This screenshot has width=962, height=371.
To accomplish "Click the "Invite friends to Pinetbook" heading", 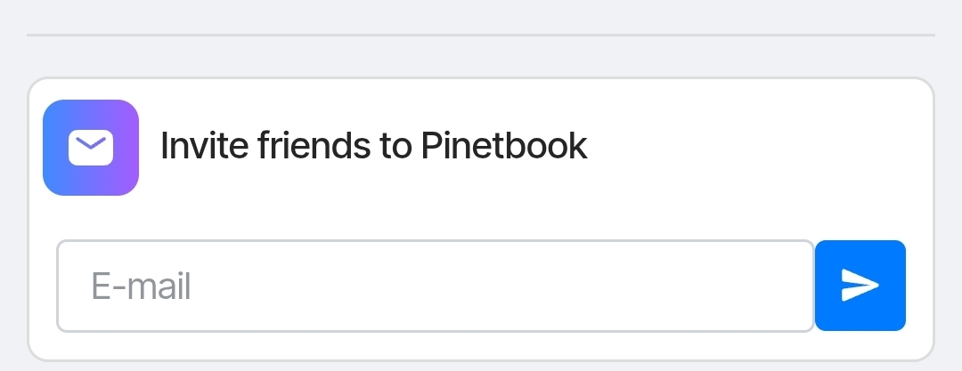I will point(373,146).
